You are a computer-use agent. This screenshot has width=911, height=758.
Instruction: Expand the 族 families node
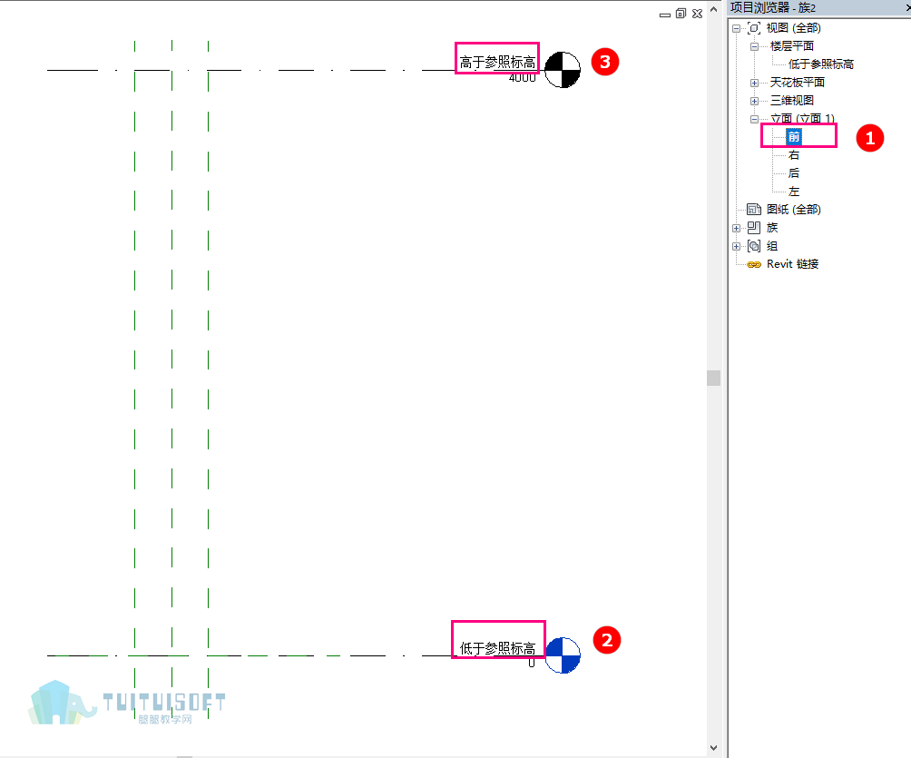736,228
